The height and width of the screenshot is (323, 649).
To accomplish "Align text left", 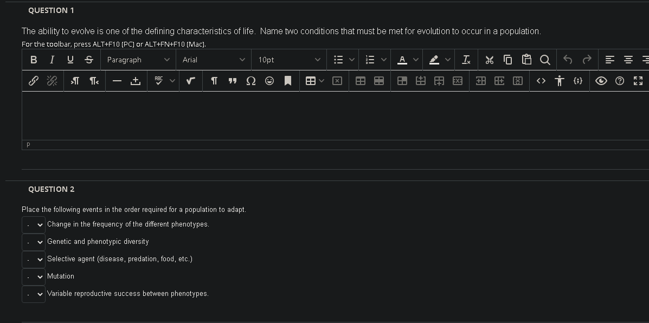I will click(609, 60).
